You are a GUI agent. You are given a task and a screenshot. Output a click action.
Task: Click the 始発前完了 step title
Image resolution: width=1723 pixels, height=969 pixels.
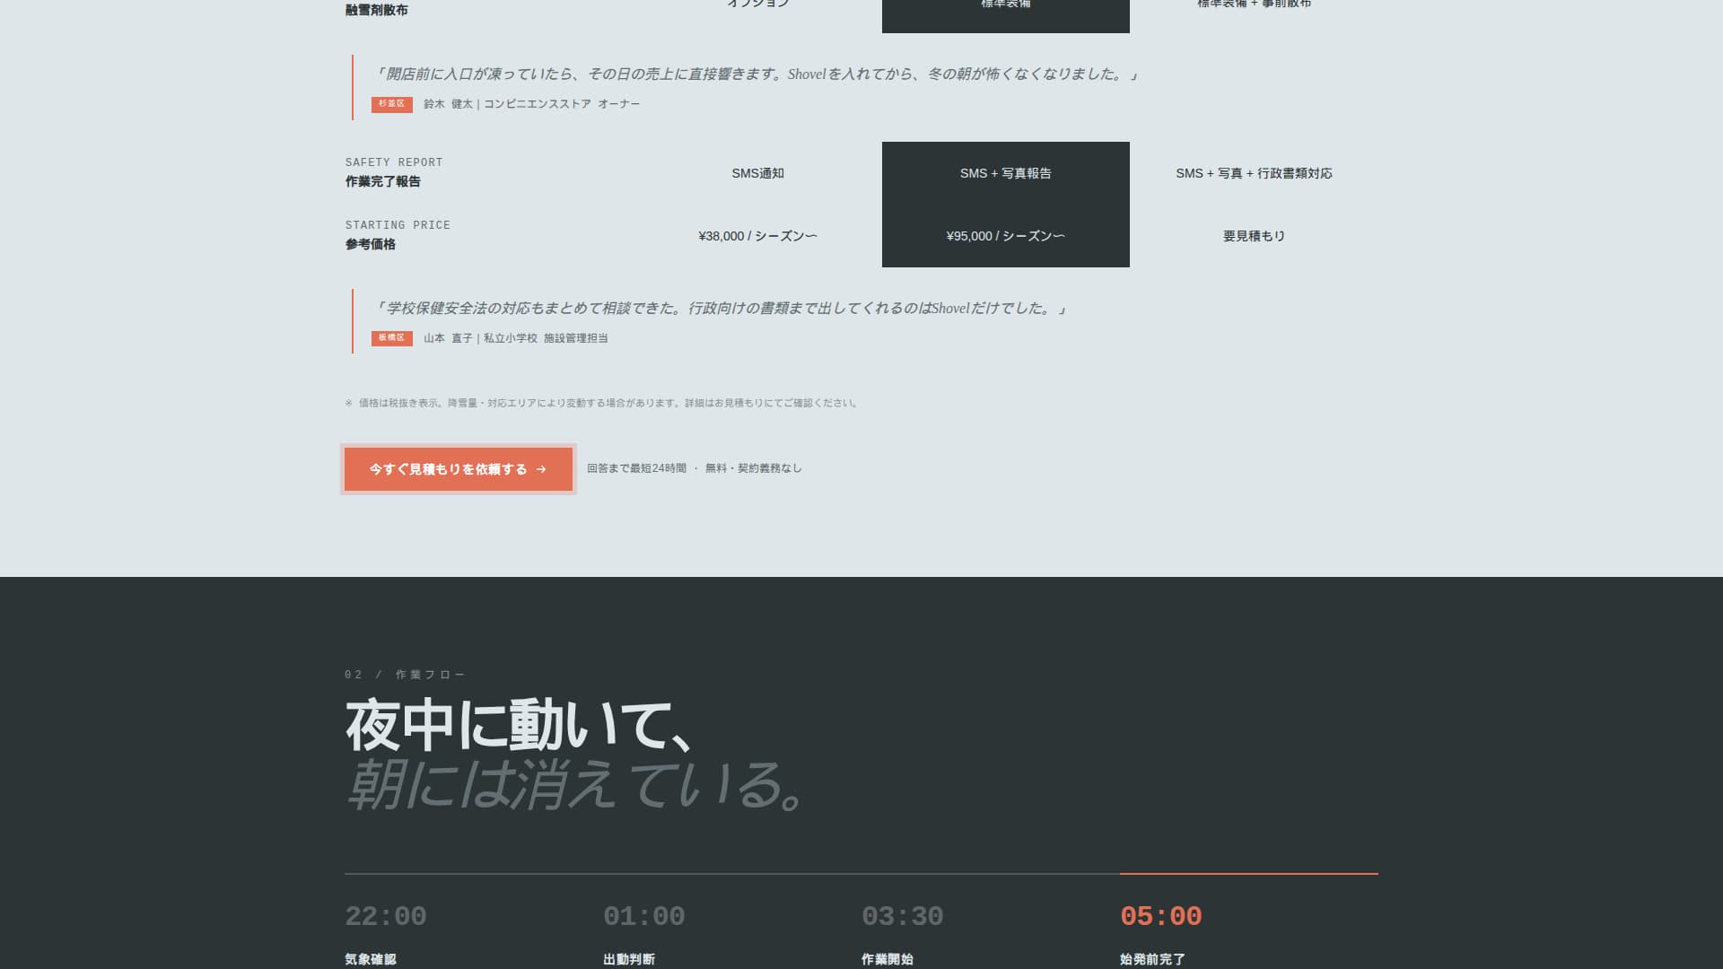(1152, 959)
